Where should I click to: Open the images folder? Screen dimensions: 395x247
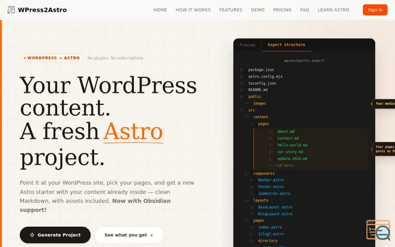coord(260,103)
